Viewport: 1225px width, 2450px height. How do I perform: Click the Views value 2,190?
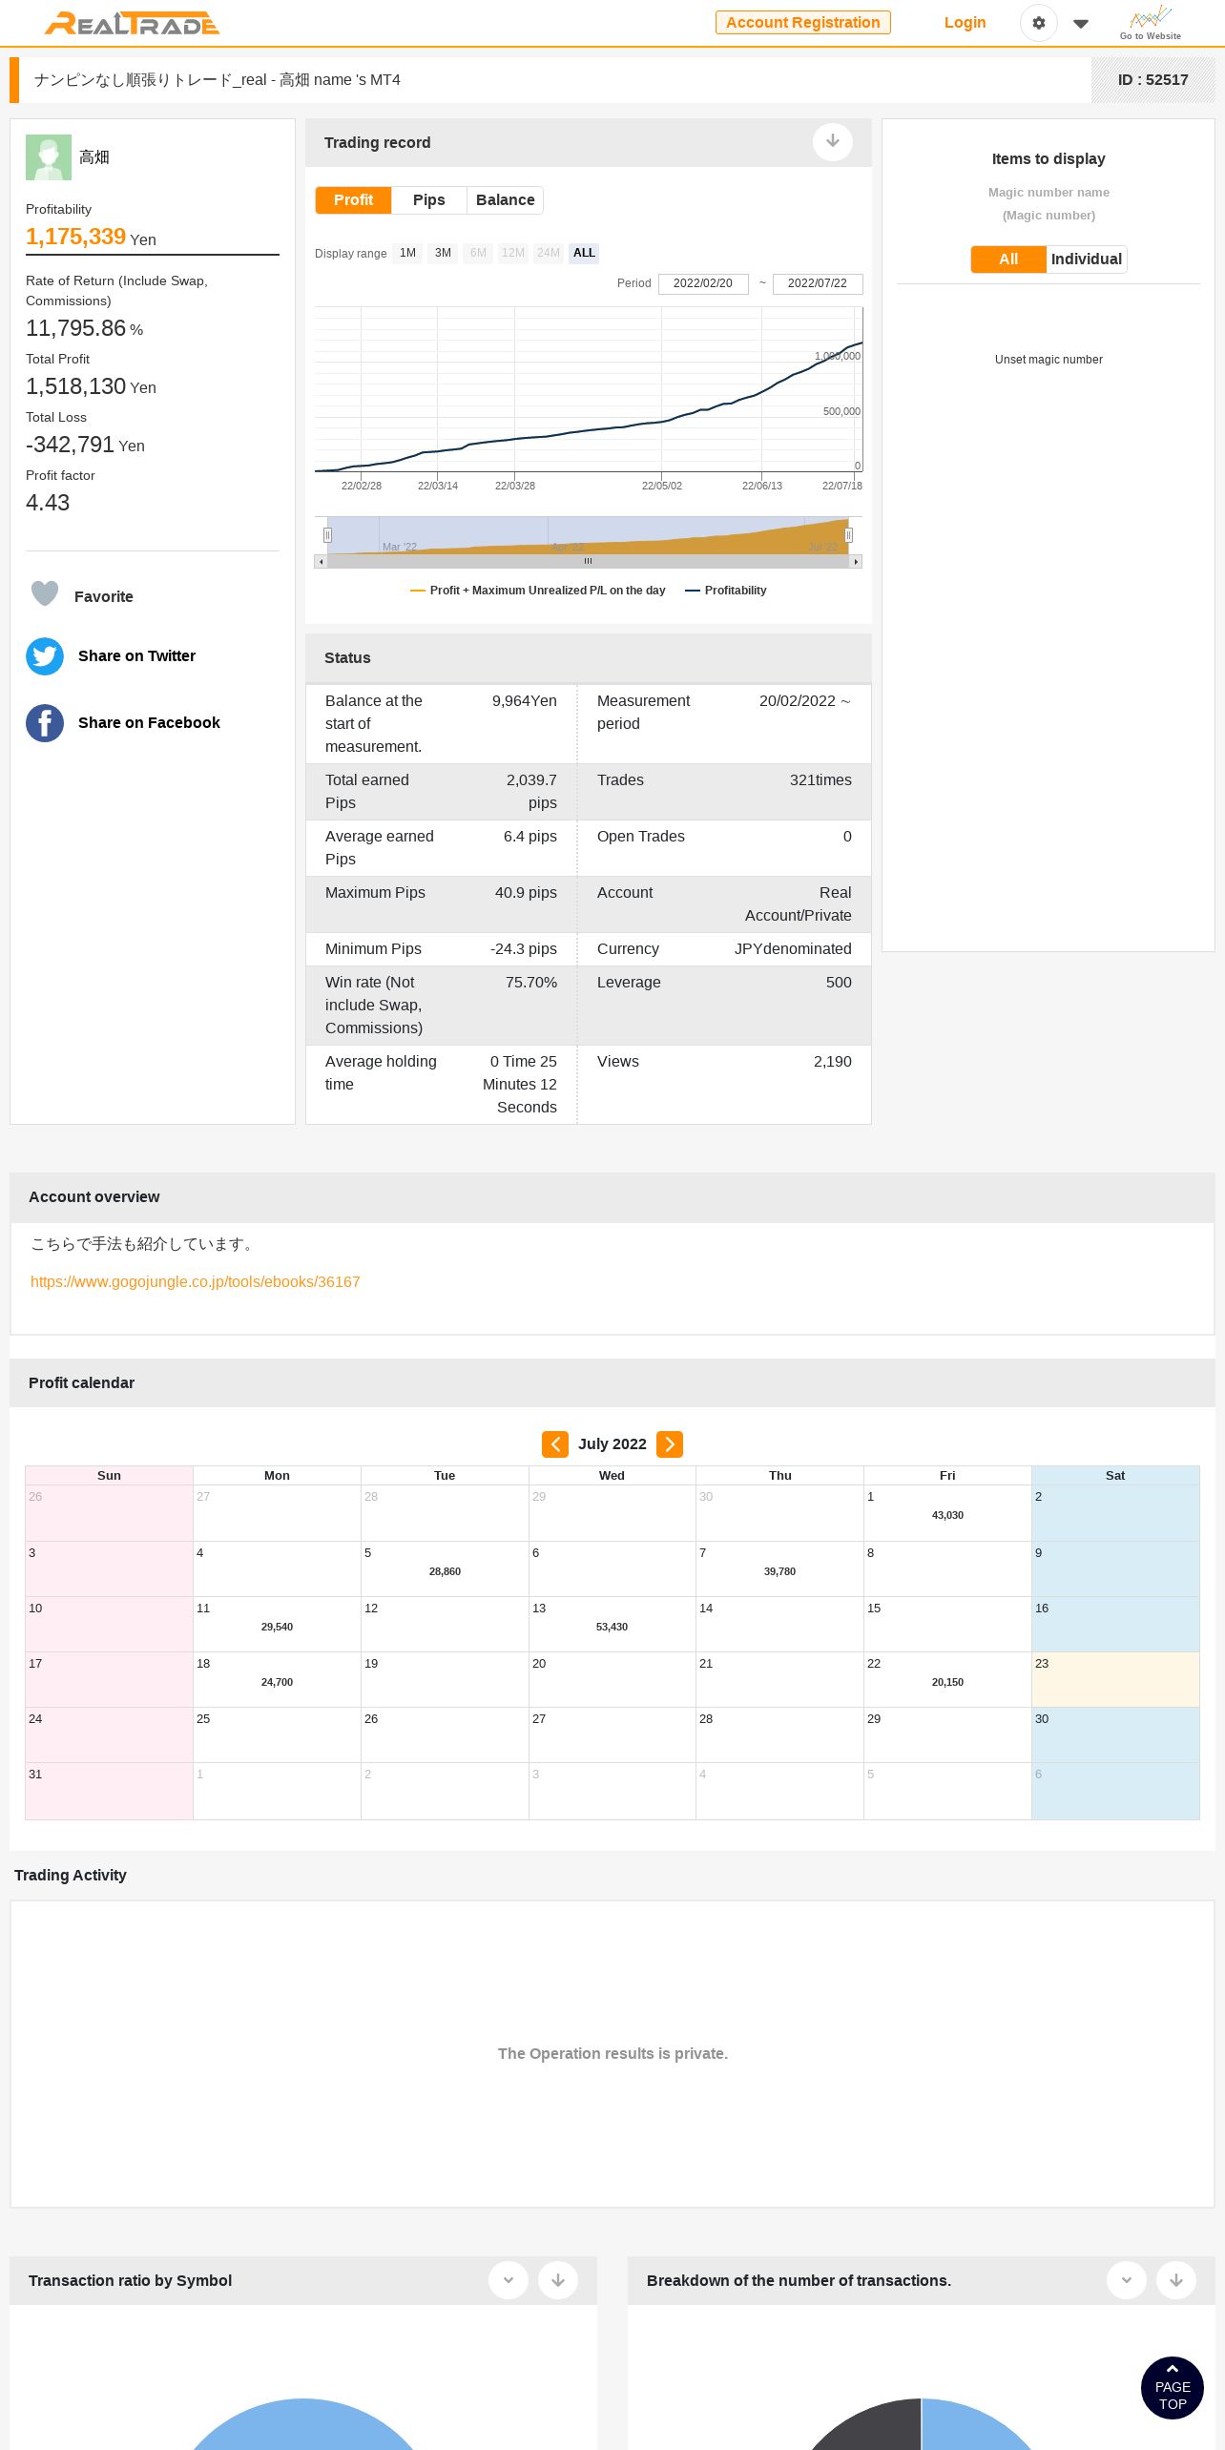pos(833,1061)
